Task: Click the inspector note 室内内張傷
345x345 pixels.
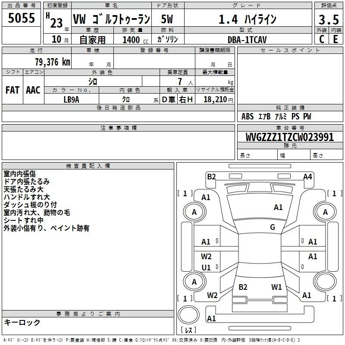Action: click(19, 174)
